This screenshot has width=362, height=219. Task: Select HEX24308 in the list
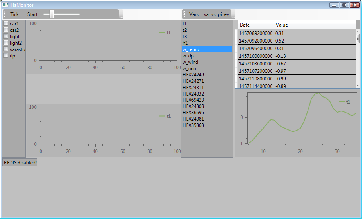pos(207,106)
